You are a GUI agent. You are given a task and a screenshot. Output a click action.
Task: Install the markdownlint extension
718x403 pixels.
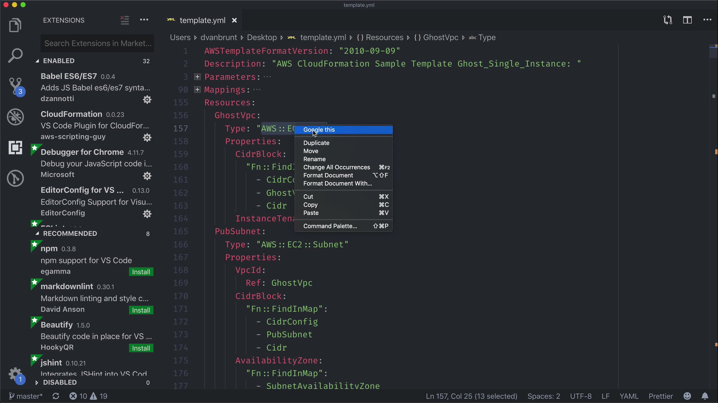coord(141,310)
